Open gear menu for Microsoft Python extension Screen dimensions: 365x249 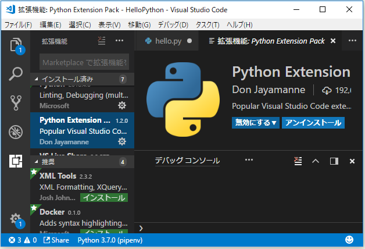pyautogui.click(x=122, y=105)
